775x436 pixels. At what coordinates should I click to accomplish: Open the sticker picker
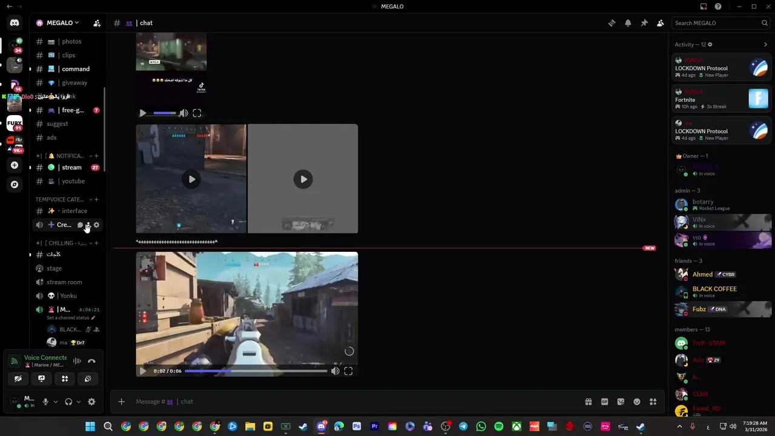click(621, 401)
